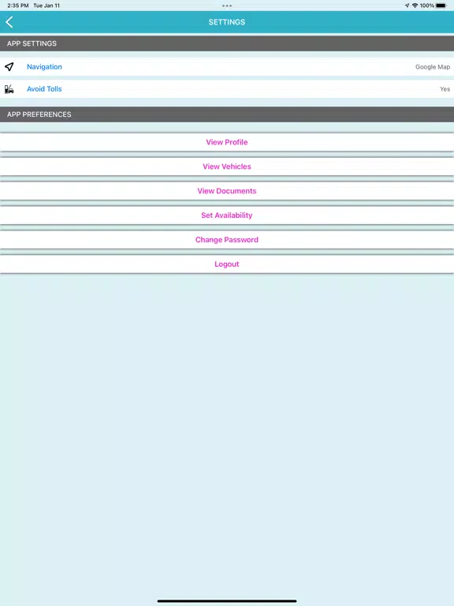Click the APP SETTINGS section header

coord(227,43)
